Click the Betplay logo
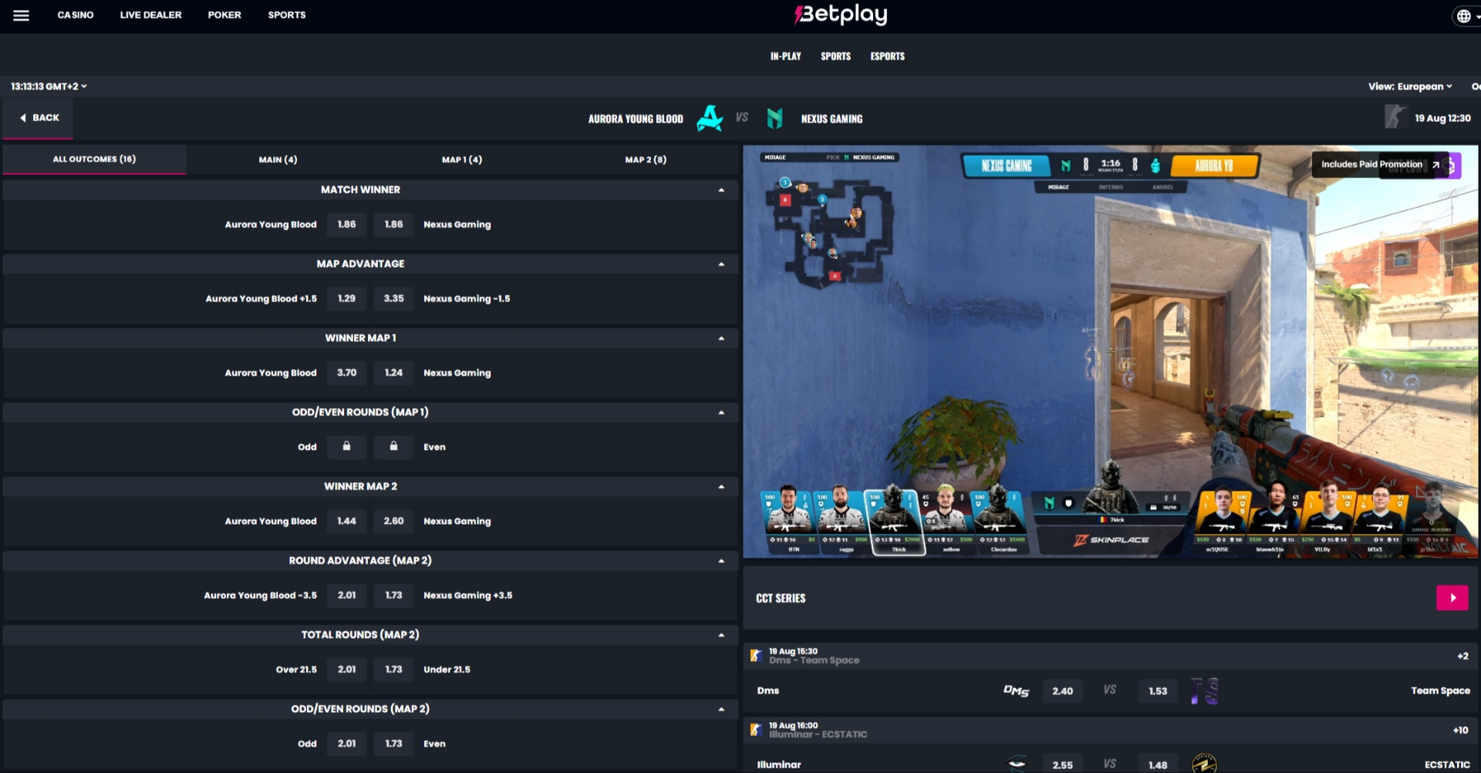 coord(841,15)
